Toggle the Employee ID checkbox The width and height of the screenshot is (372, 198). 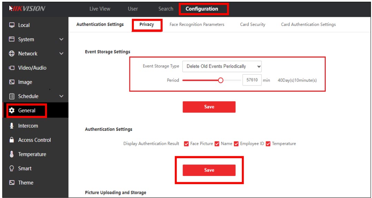click(x=236, y=144)
